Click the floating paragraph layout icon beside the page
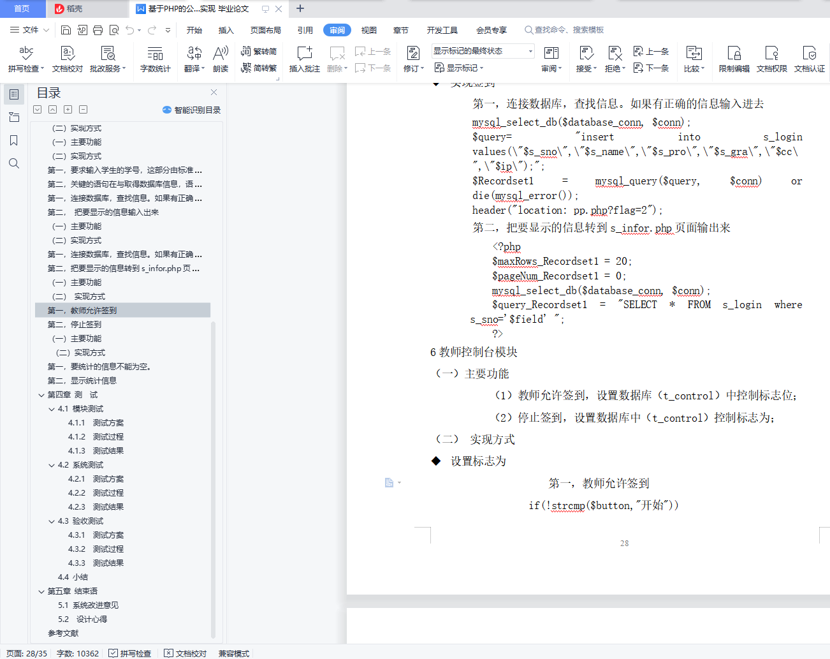Viewport: 830px width, 659px height. click(x=389, y=483)
